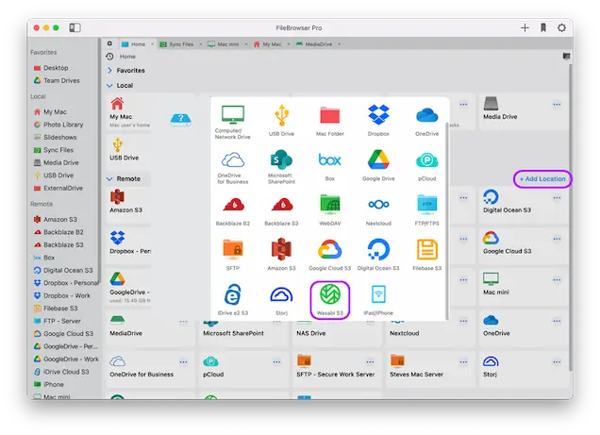Select ExternalDrive in sidebar
Screen dimensions: 600x435
coord(58,188)
